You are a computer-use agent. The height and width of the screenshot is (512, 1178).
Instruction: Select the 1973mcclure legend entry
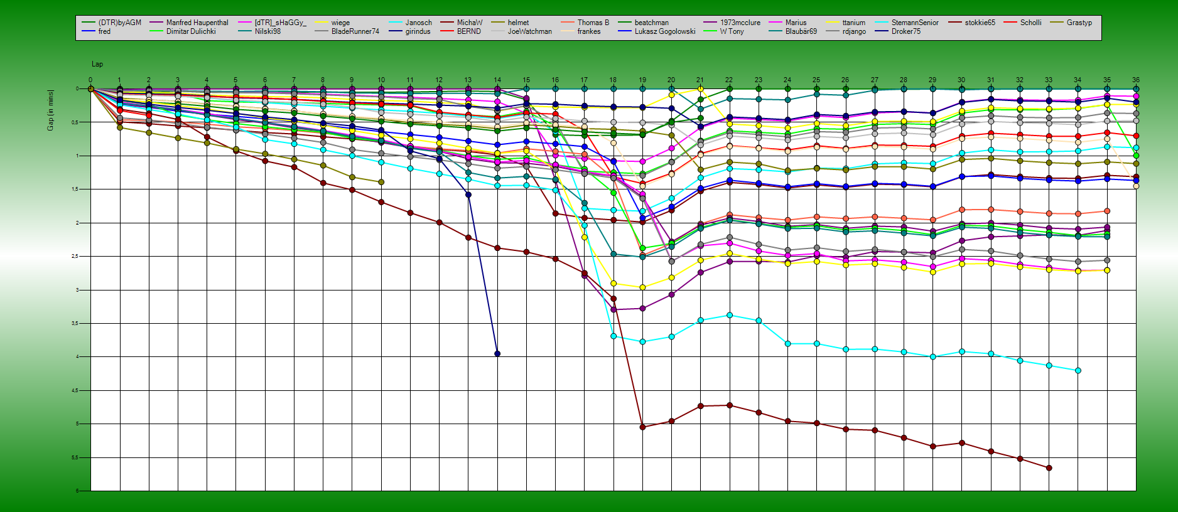(x=740, y=23)
